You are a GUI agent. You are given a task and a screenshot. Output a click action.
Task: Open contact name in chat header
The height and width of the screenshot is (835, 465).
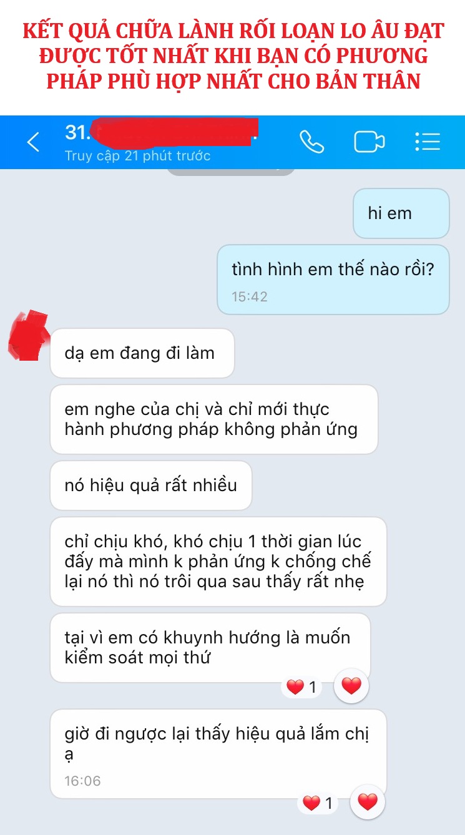(x=161, y=132)
